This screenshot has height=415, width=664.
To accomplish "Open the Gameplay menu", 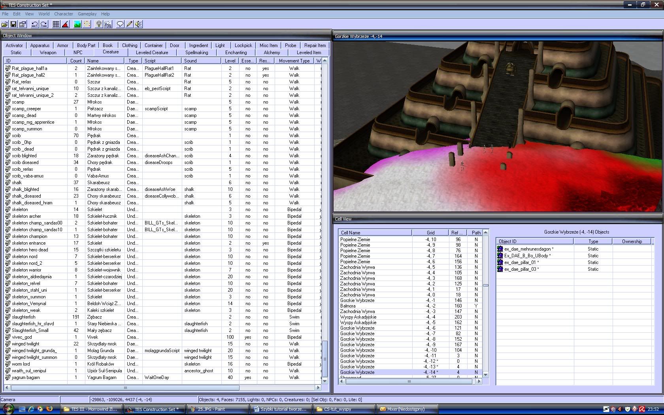I will coord(87,14).
